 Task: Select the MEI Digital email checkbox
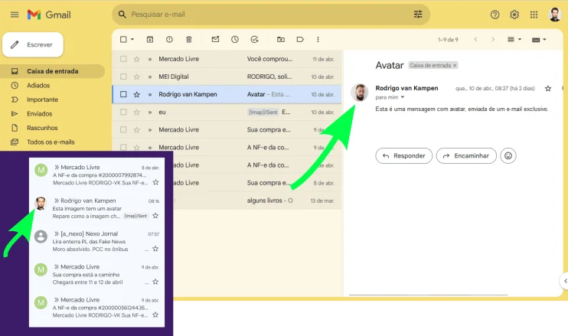123,77
